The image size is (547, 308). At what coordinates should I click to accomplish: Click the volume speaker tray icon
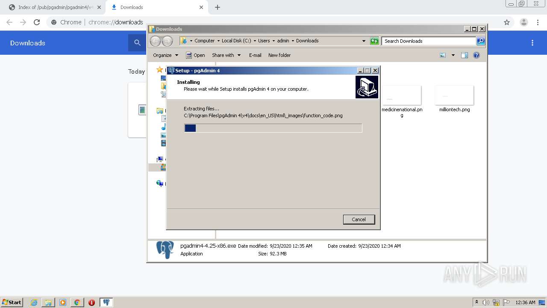coord(486,302)
